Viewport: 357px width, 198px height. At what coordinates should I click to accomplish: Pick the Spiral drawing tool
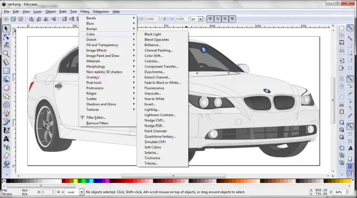[x=6, y=105]
